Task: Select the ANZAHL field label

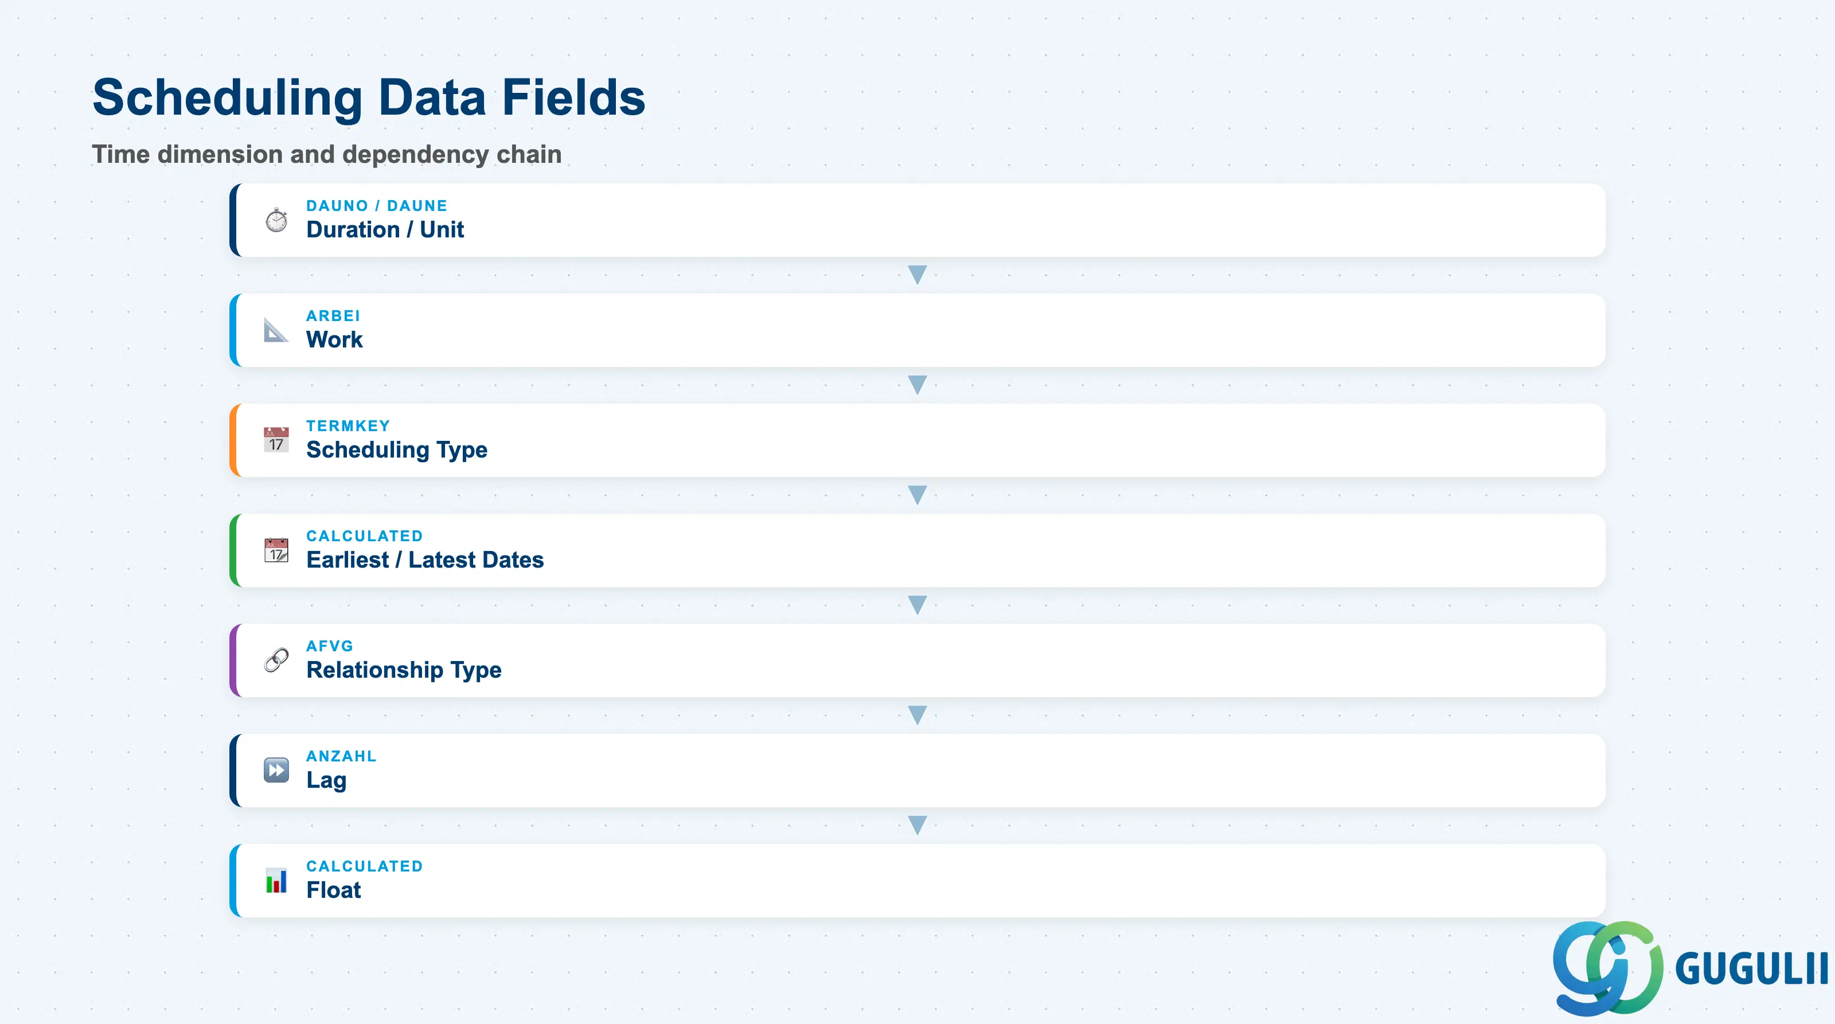Action: click(x=341, y=756)
